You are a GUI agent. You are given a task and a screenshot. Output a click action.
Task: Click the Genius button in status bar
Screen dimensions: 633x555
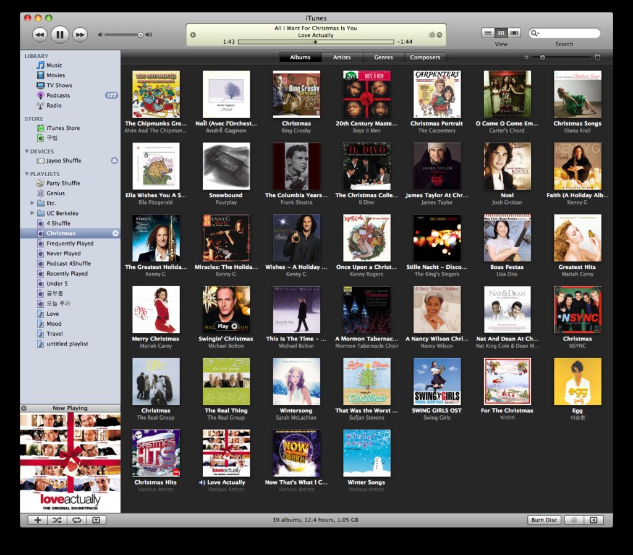(x=574, y=520)
